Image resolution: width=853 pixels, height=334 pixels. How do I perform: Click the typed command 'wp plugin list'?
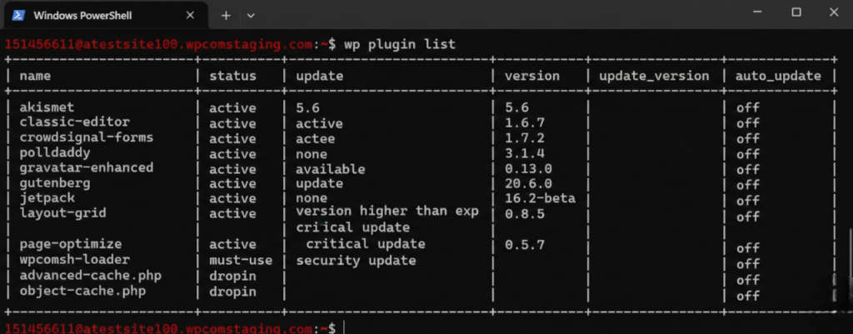tap(400, 45)
